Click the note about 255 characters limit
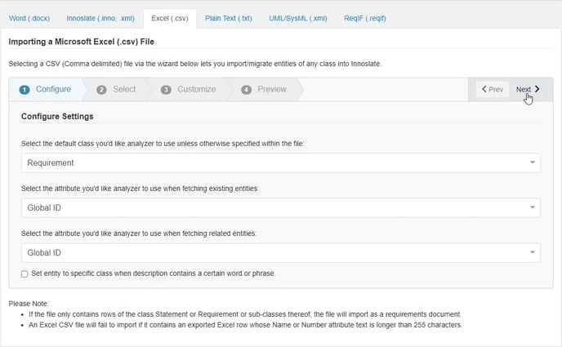Viewport: 562px width, 347px height. [x=246, y=325]
